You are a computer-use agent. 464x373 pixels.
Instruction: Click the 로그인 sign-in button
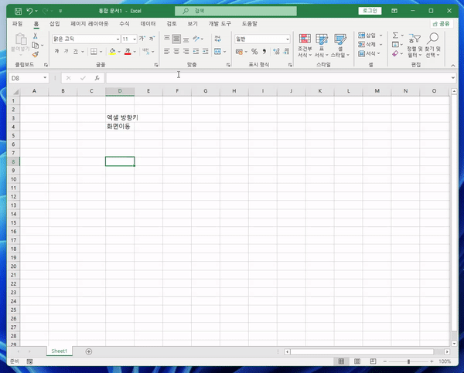(x=370, y=11)
